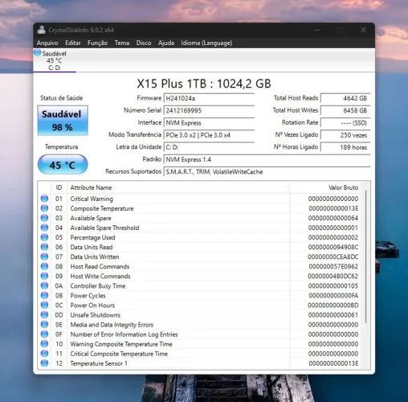
Task: Click the 45 °C temperature button
Action: (x=63, y=165)
